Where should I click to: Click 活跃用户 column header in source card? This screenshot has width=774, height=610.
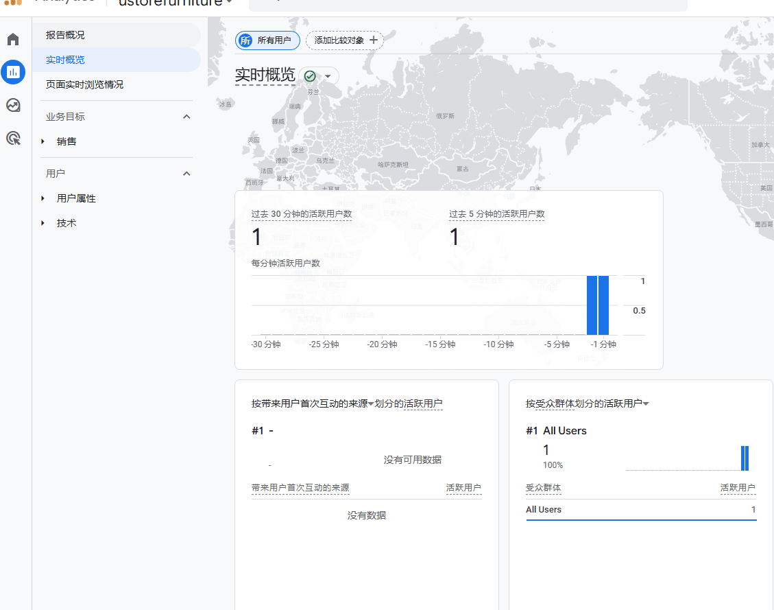(x=463, y=487)
